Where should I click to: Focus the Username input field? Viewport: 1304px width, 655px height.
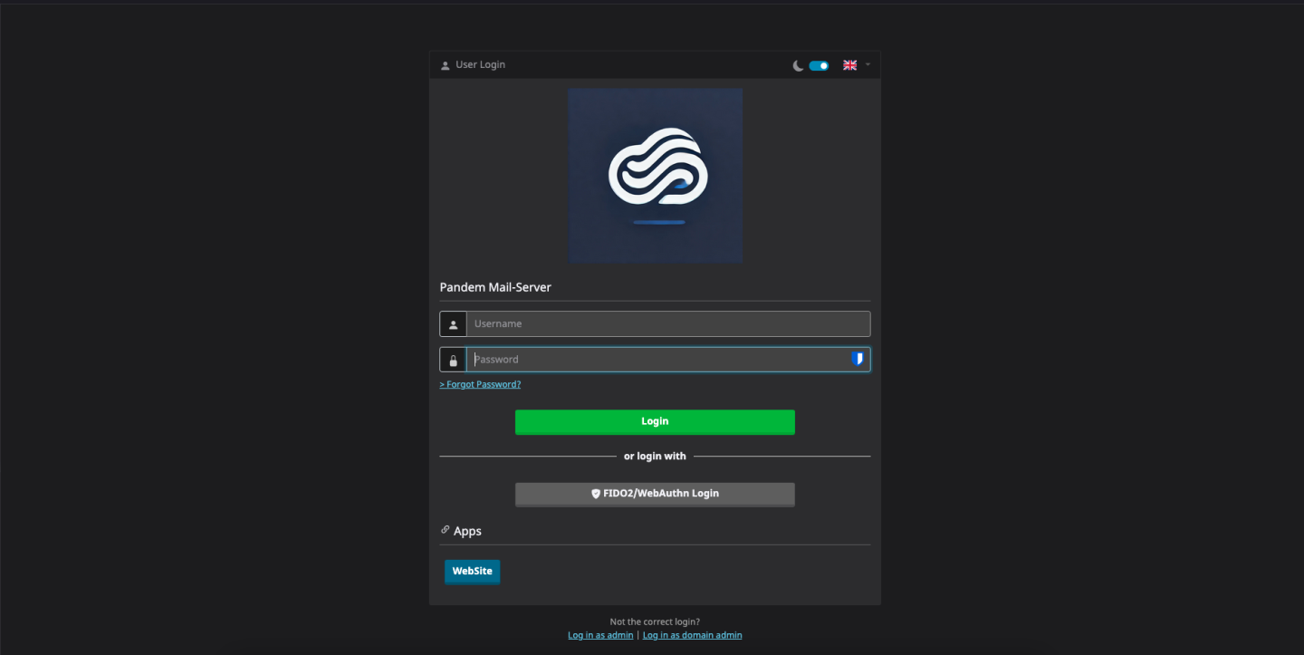pyautogui.click(x=667, y=324)
